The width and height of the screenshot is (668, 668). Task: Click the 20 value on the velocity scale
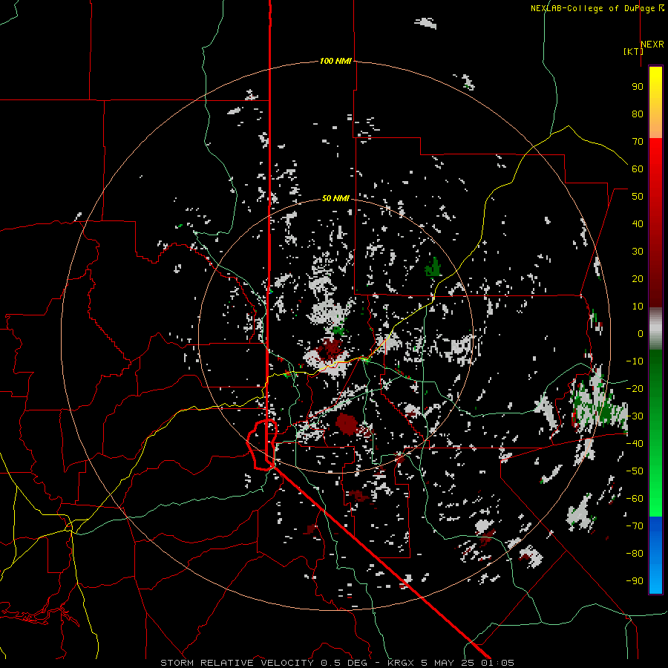[638, 278]
